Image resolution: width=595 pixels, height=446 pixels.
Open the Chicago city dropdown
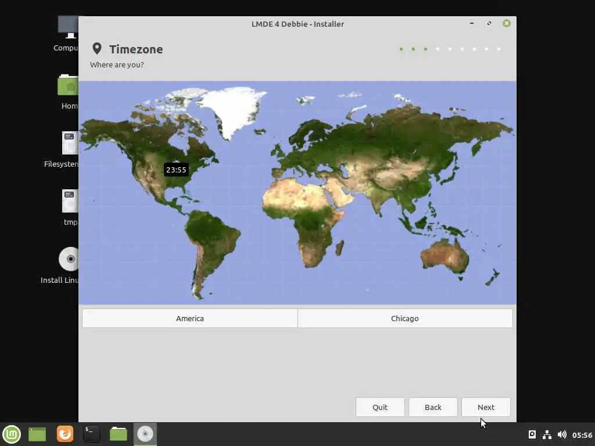(405, 318)
